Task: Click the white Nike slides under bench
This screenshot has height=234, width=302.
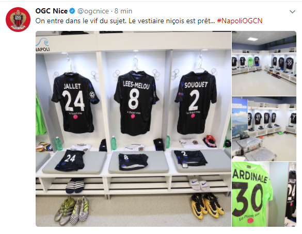Action: (199, 183)
